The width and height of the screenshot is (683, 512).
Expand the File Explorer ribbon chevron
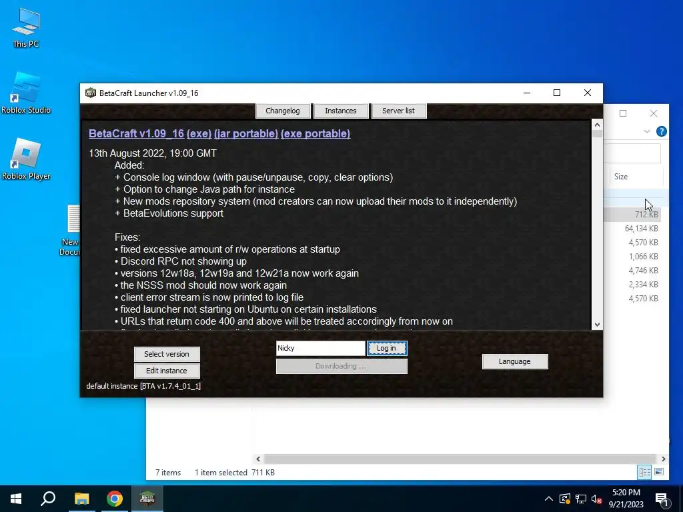[647, 131]
